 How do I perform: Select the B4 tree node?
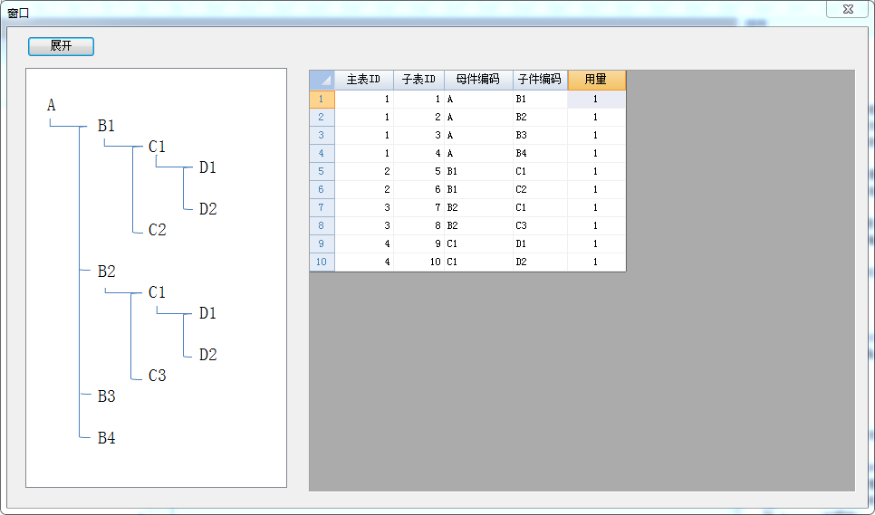[106, 438]
